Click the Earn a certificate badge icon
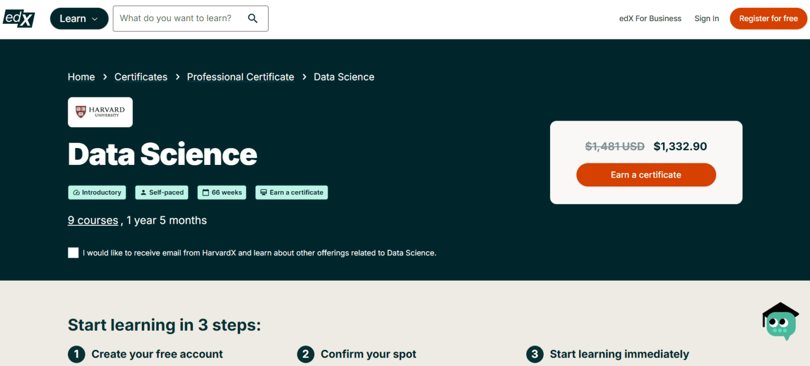The width and height of the screenshot is (810, 366). pyautogui.click(x=264, y=192)
